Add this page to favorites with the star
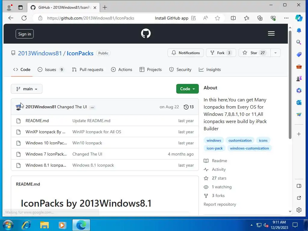 click(x=217, y=18)
